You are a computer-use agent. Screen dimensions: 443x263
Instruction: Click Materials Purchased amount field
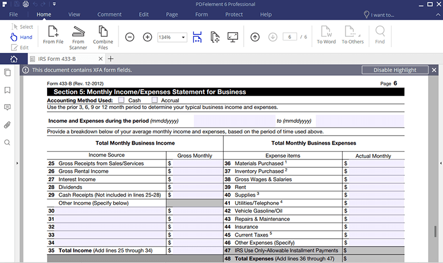click(x=377, y=163)
